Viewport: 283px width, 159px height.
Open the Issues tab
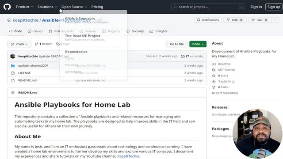tap(35, 31)
